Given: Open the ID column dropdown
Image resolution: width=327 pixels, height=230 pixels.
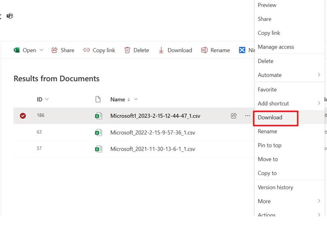Looking at the screenshot, I should click(47, 99).
